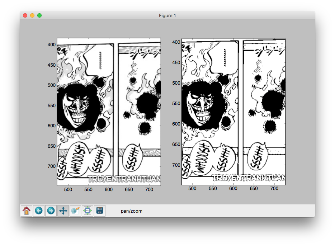Image resolution: width=335 pixels, height=246 pixels.
Task: Close the Figure 1 window
Action: 25,15
